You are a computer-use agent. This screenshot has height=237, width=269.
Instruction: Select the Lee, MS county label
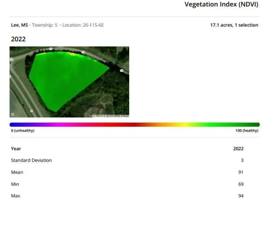19,25
